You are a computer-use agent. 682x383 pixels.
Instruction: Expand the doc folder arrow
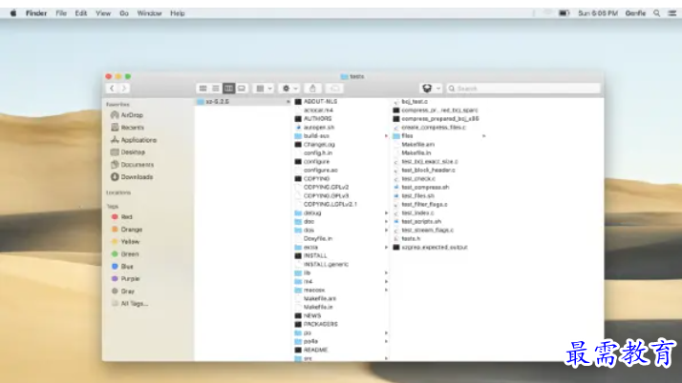pyautogui.click(x=386, y=222)
